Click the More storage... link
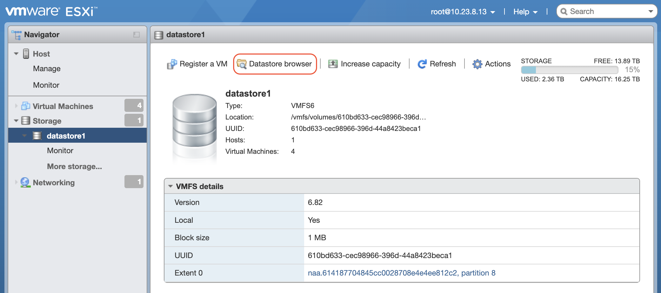The width and height of the screenshot is (661, 293). tap(74, 167)
